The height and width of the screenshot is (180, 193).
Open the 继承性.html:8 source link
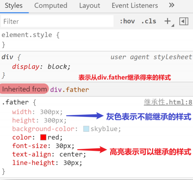pyautogui.click(x=168, y=102)
